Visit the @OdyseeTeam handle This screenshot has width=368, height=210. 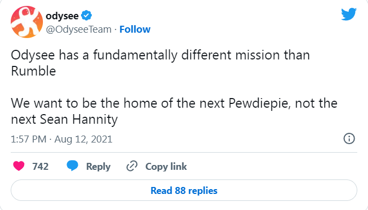(x=79, y=29)
